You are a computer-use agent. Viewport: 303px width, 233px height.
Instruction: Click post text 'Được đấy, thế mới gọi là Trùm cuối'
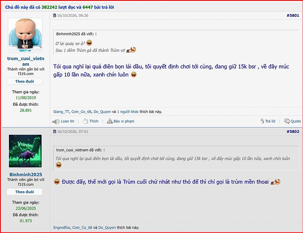[104, 182]
